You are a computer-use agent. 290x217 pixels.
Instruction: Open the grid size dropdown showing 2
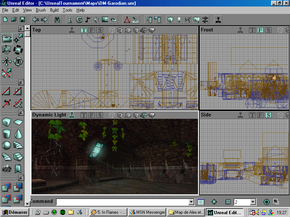click(253, 202)
